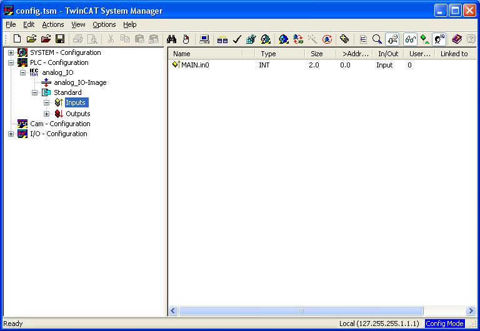Sort by the >Addr column header
The width and height of the screenshot is (480, 331).
(x=354, y=54)
